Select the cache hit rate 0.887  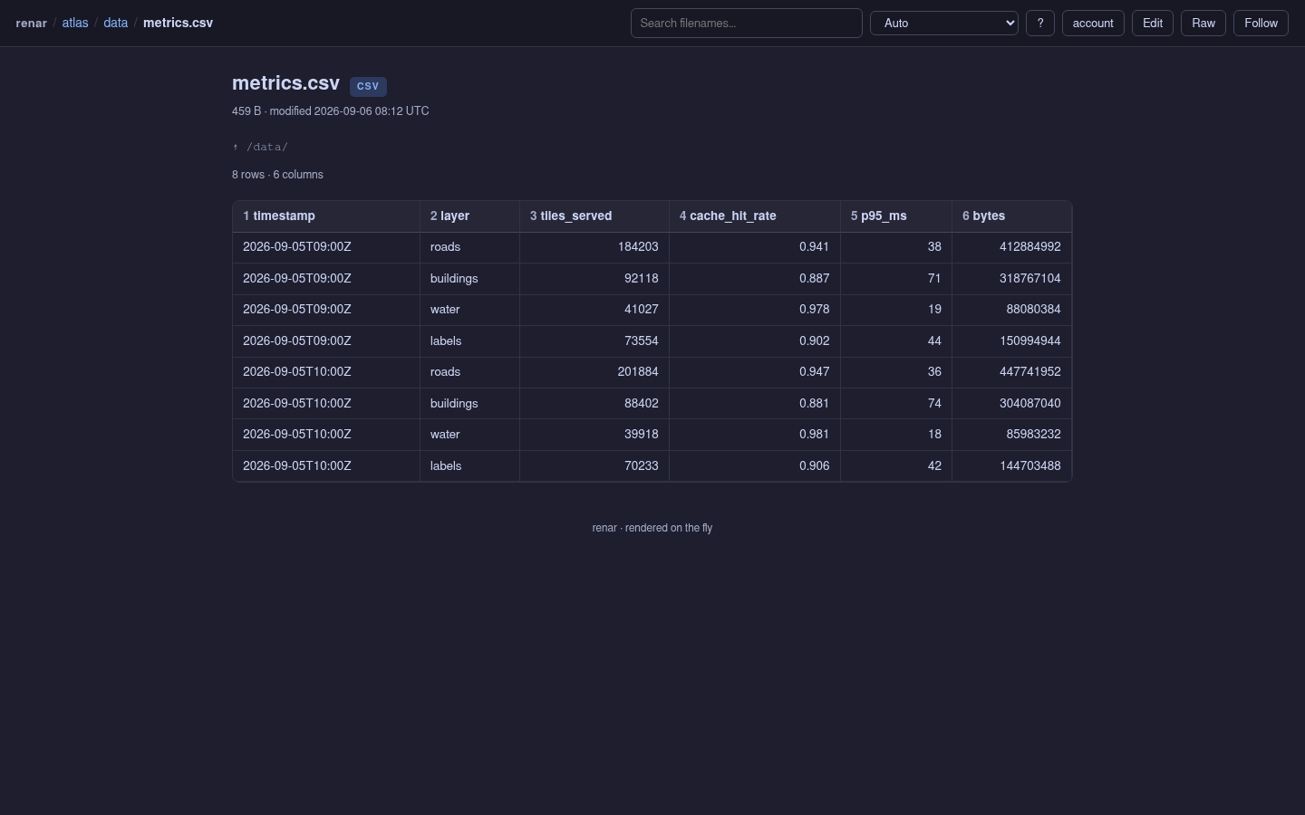(815, 279)
